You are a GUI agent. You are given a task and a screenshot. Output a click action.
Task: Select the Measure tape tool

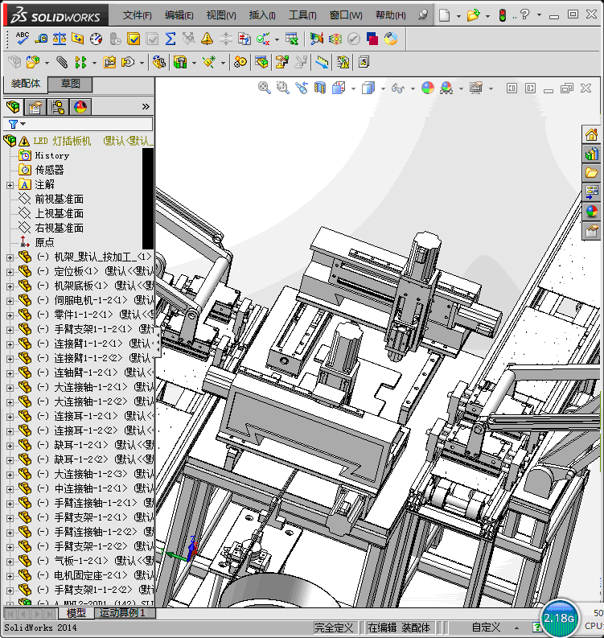click(41, 39)
